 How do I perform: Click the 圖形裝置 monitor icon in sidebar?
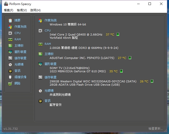click(10, 52)
